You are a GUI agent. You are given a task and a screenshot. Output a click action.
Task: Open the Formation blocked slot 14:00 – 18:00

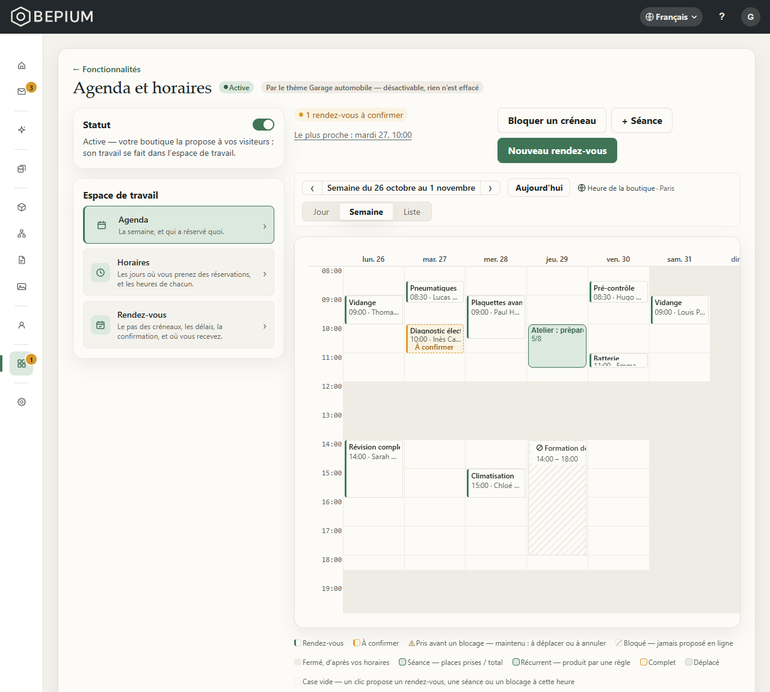(557, 498)
